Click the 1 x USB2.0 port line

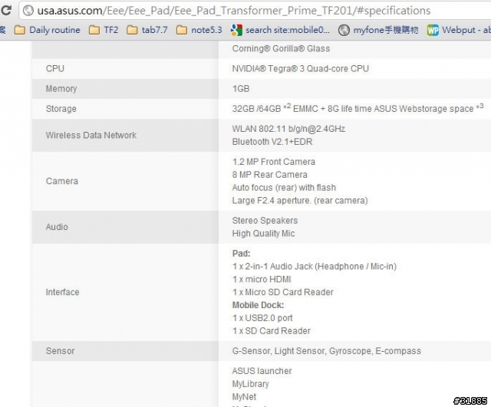[262, 318]
